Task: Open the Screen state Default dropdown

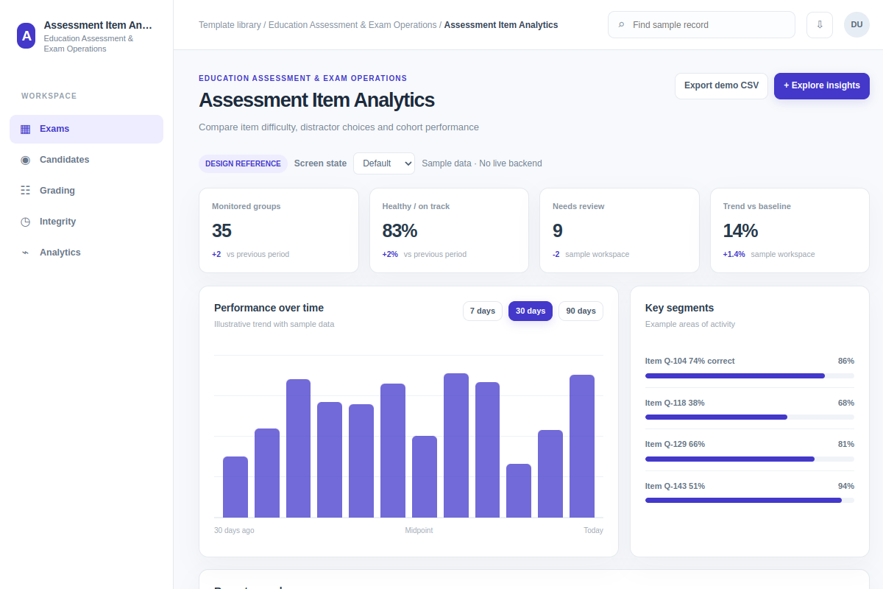Action: 384,163
